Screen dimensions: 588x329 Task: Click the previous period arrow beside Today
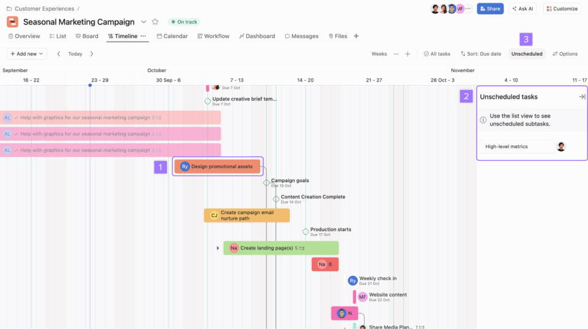click(x=59, y=54)
